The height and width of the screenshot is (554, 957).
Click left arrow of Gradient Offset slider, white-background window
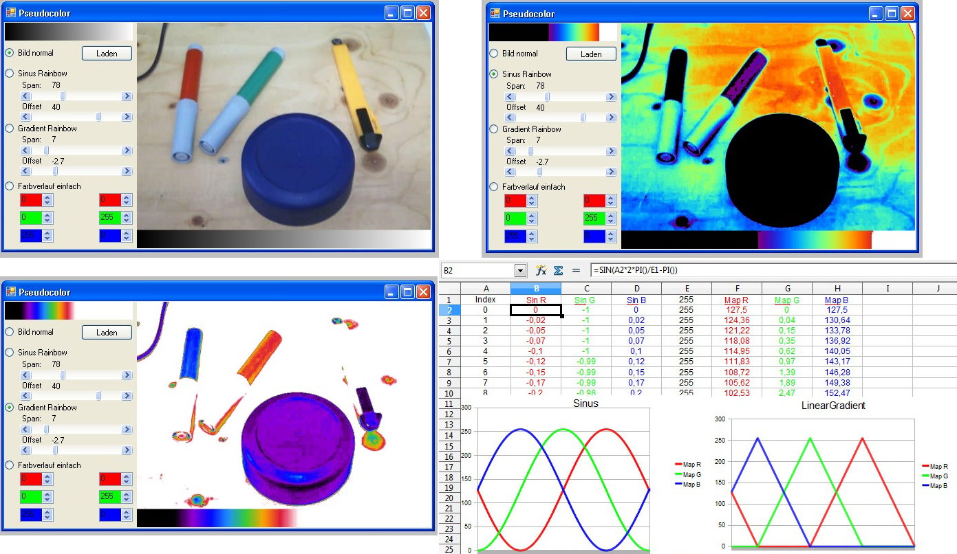click(x=26, y=450)
